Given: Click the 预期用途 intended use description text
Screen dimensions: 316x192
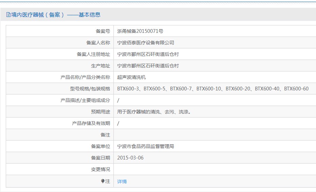Looking at the screenshot, I should point(154,112).
